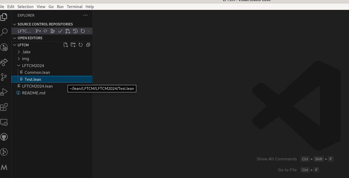Open the Terminal menu
Image resolution: width=349 pixels, height=178 pixels.
75,6
